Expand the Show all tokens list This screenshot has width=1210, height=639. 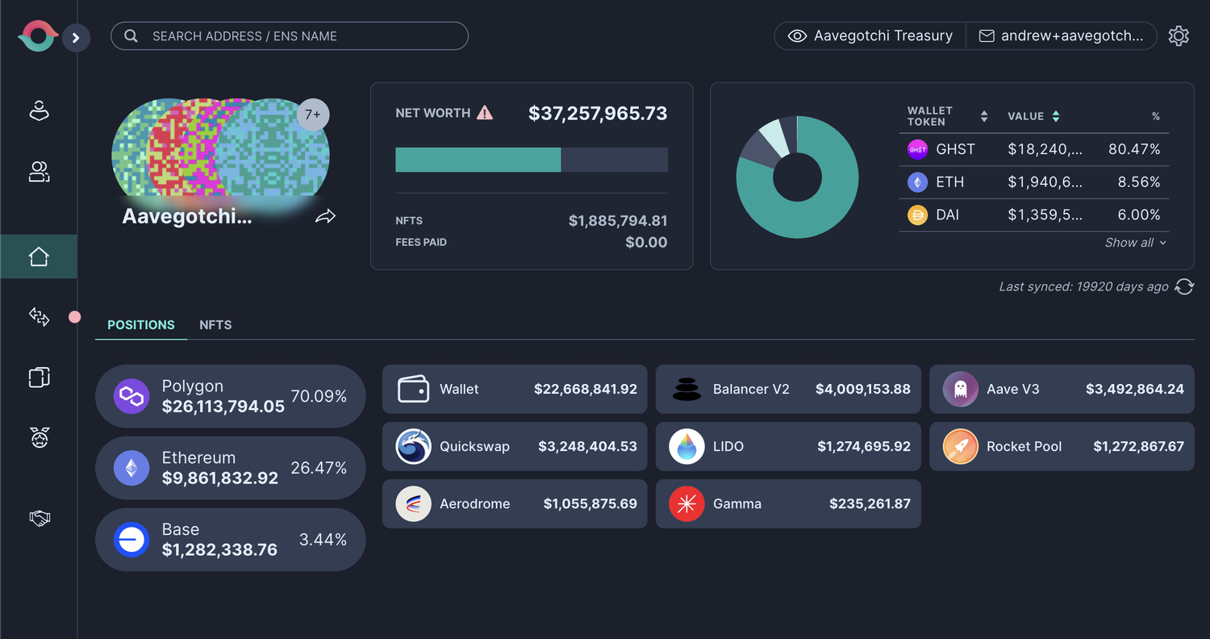pyautogui.click(x=1136, y=243)
